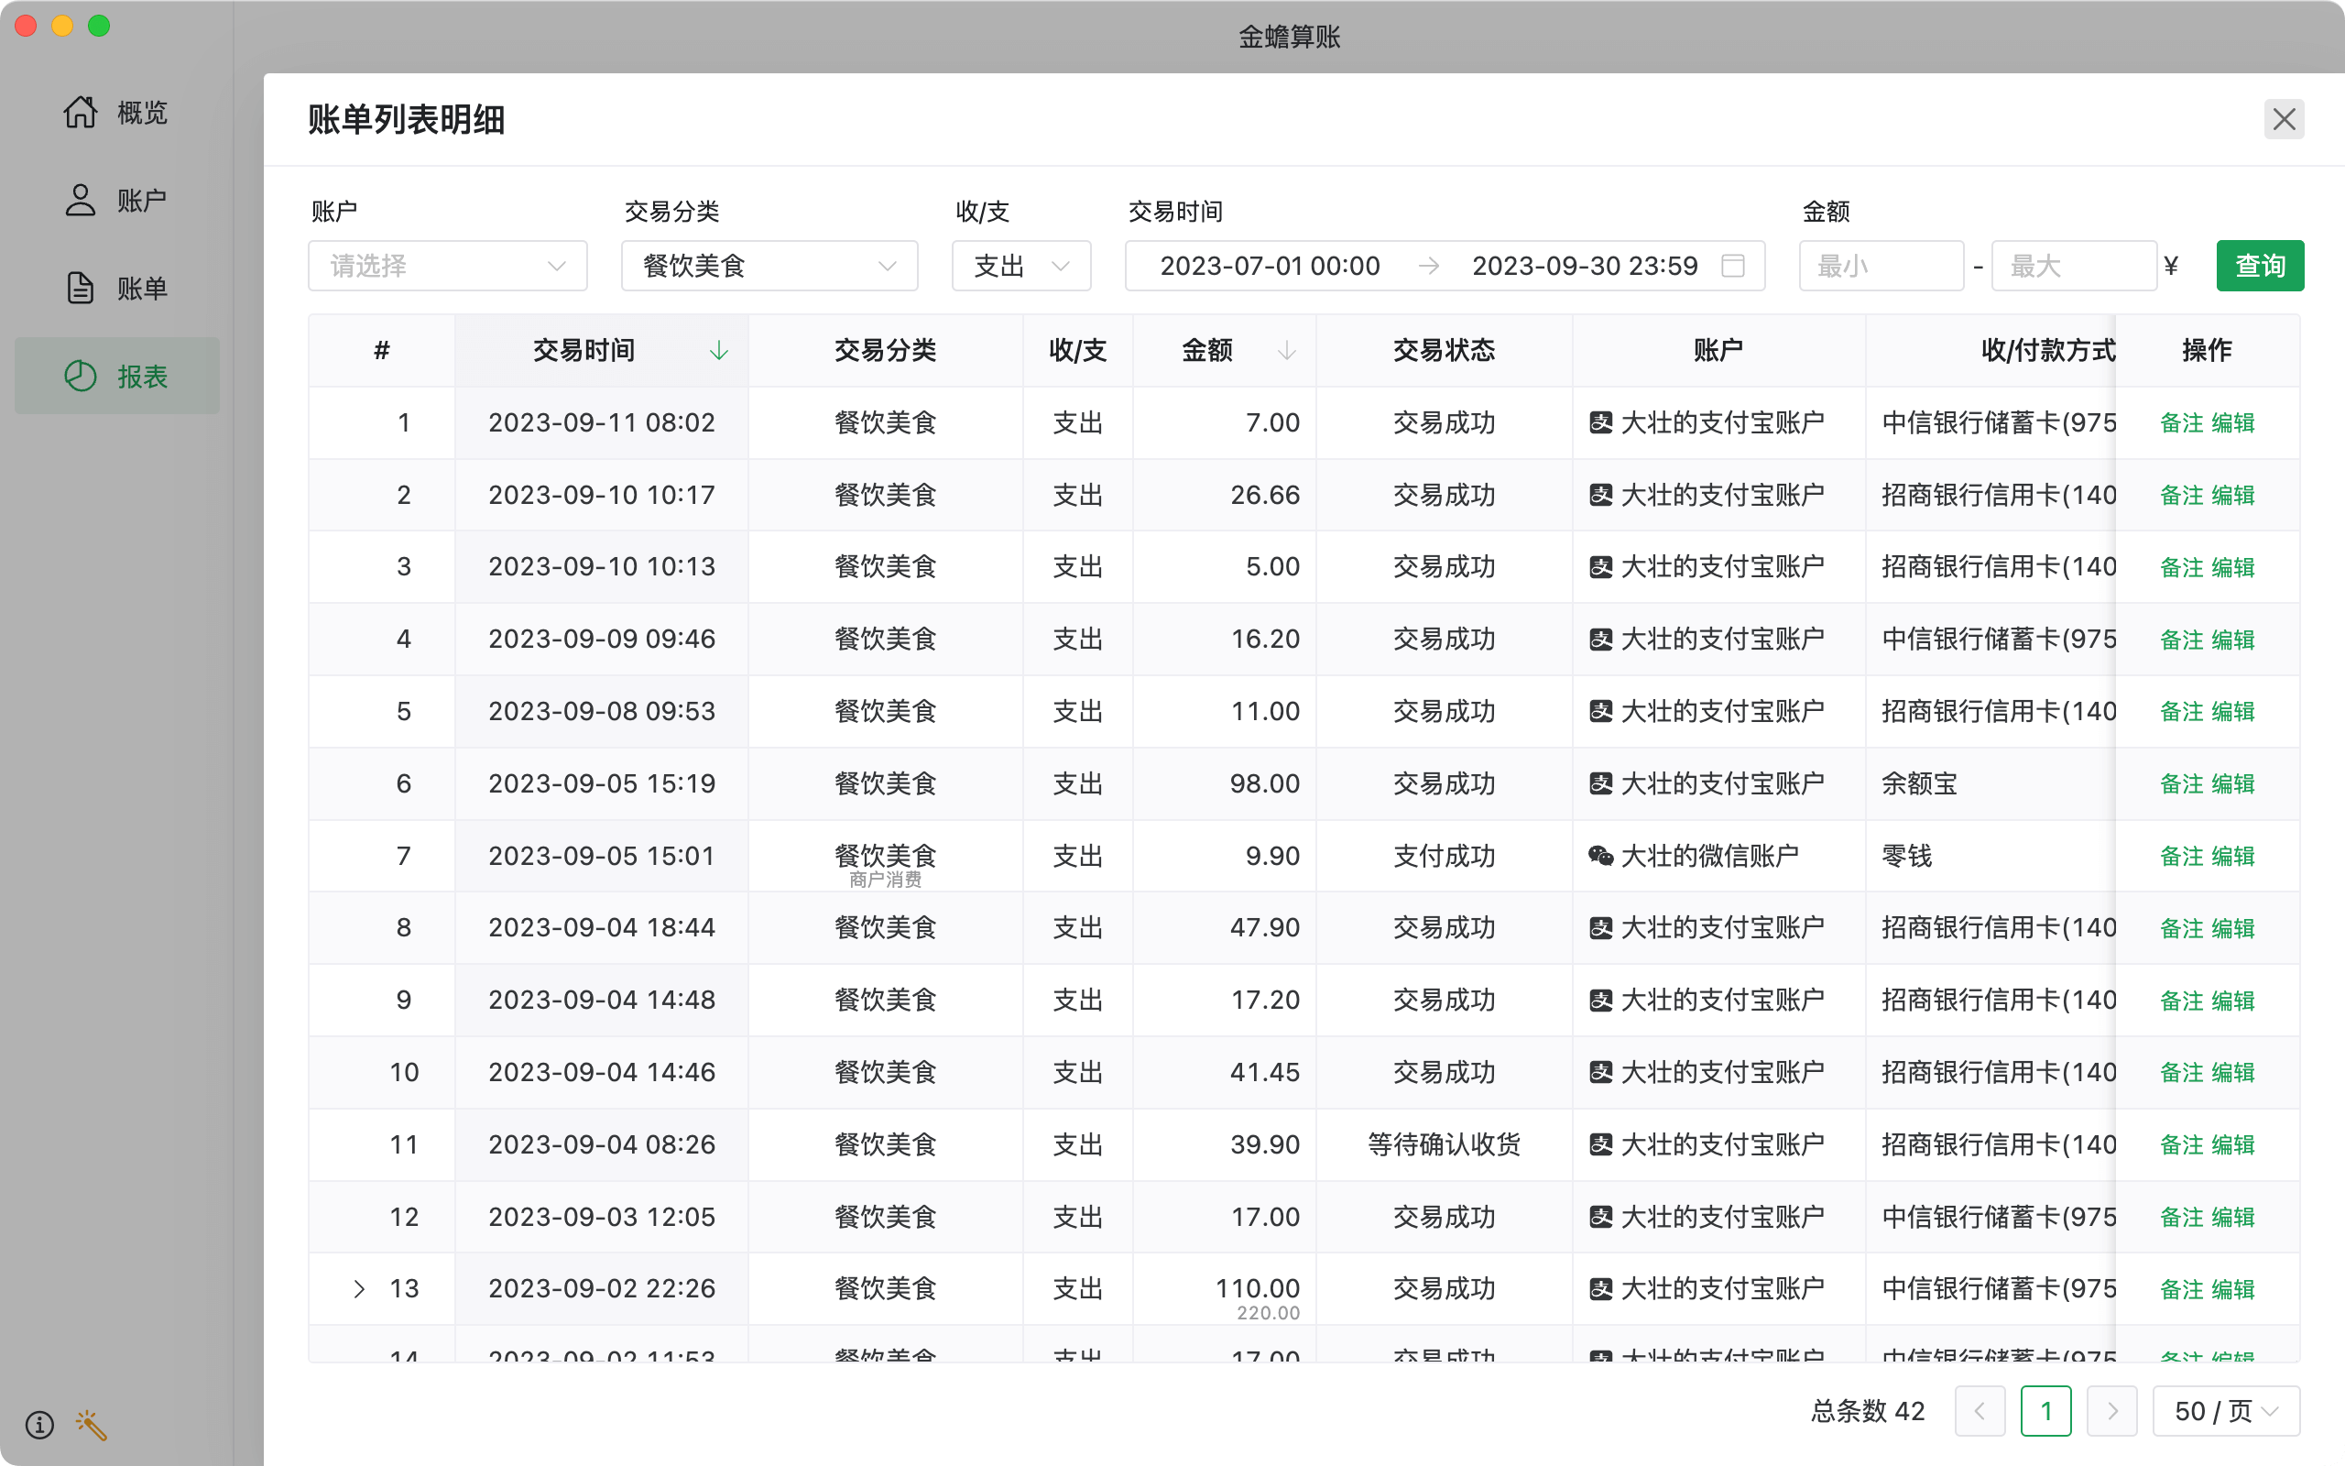Click the pie chart icon for 报表
2345x1466 pixels.
coord(81,377)
